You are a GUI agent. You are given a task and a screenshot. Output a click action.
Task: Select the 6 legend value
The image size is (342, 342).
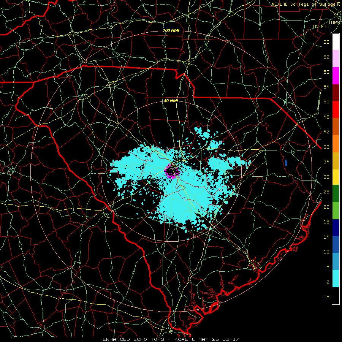pyautogui.click(x=328, y=267)
